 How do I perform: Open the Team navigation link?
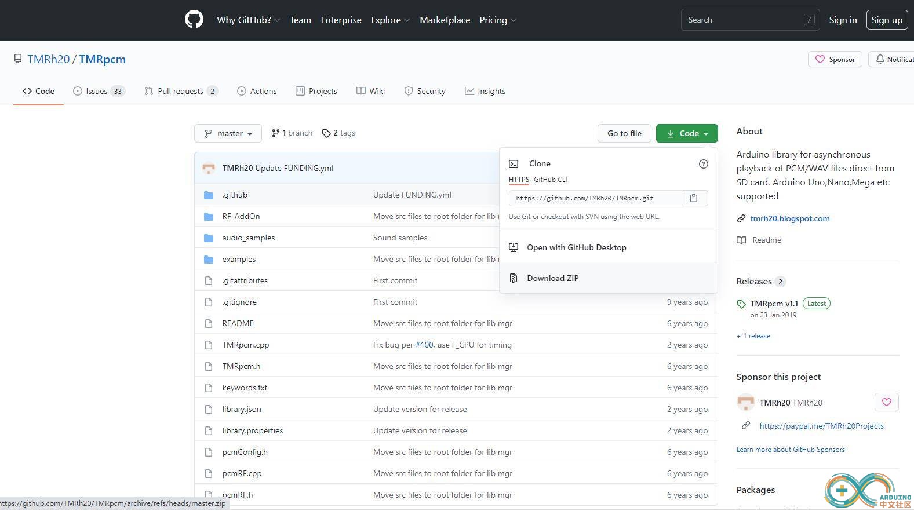point(300,20)
